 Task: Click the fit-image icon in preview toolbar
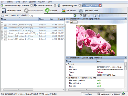[x=67, y=22]
